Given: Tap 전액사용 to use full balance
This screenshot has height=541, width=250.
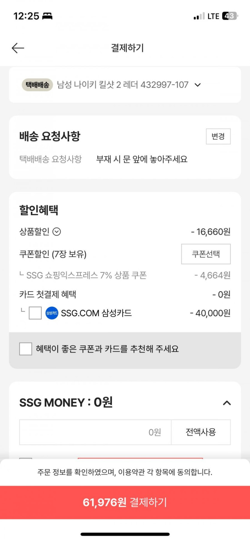Looking at the screenshot, I should [x=201, y=432].
